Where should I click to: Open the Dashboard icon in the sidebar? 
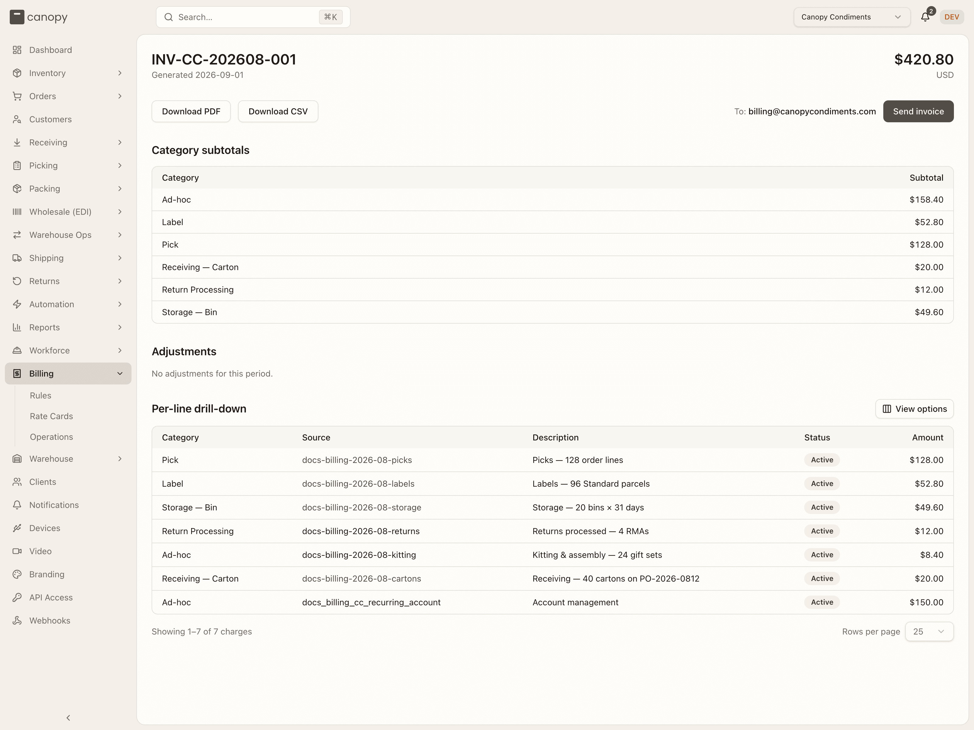pyautogui.click(x=17, y=50)
